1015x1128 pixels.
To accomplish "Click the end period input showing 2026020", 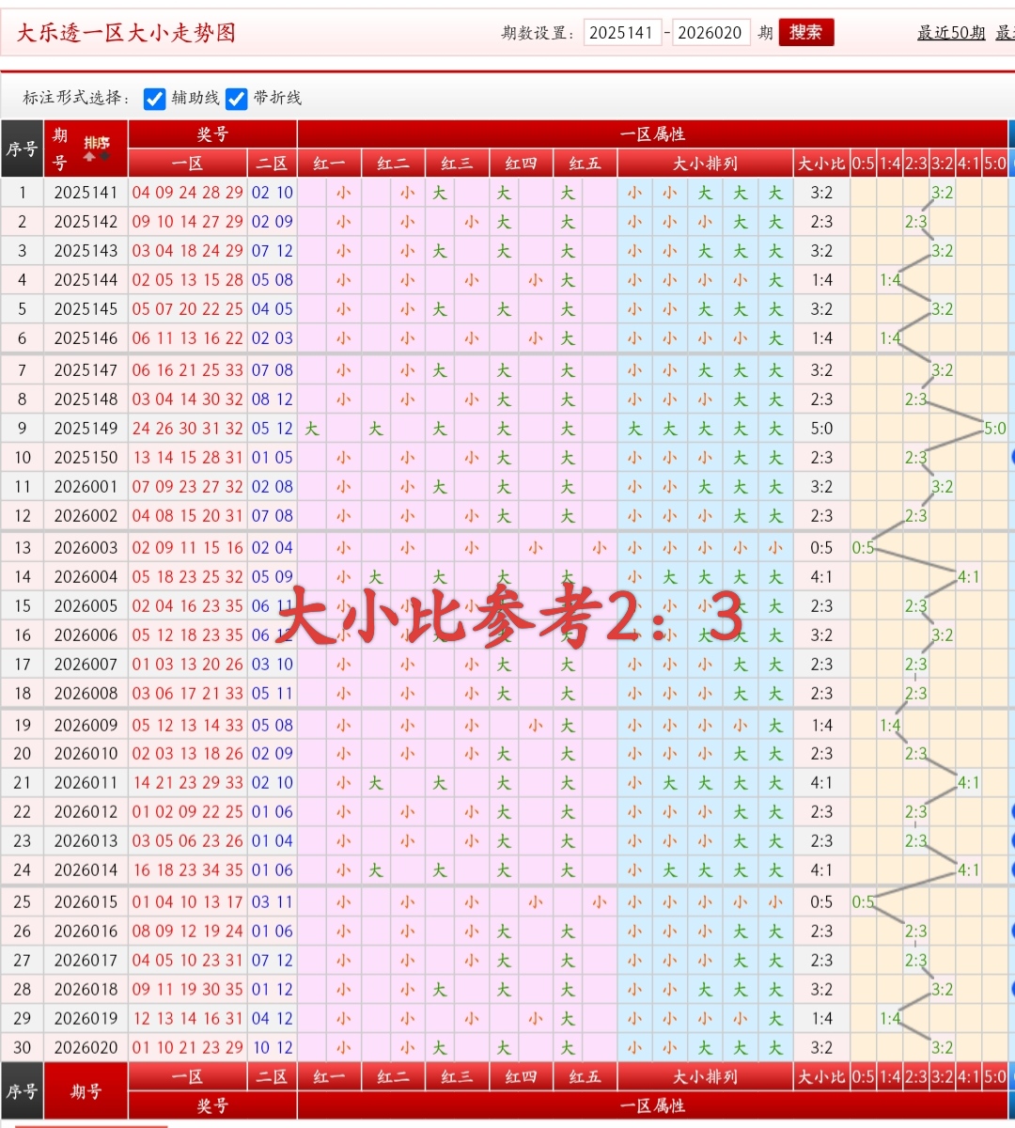I will point(711,31).
